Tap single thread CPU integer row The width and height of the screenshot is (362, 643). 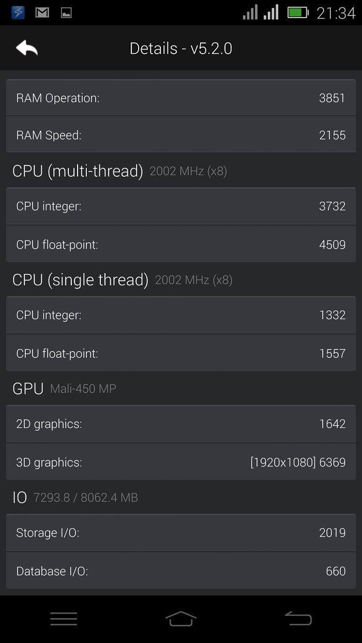181,315
